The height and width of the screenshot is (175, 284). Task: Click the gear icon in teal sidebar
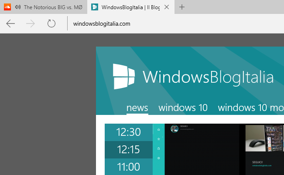pyautogui.click(x=159, y=158)
